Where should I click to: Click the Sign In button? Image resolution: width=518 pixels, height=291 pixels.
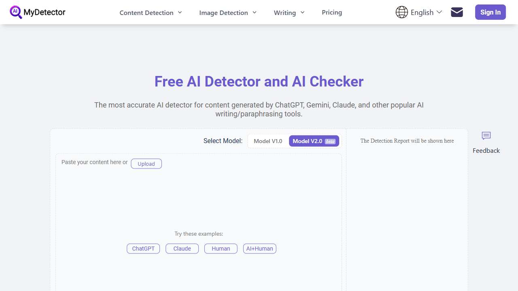coord(490,12)
